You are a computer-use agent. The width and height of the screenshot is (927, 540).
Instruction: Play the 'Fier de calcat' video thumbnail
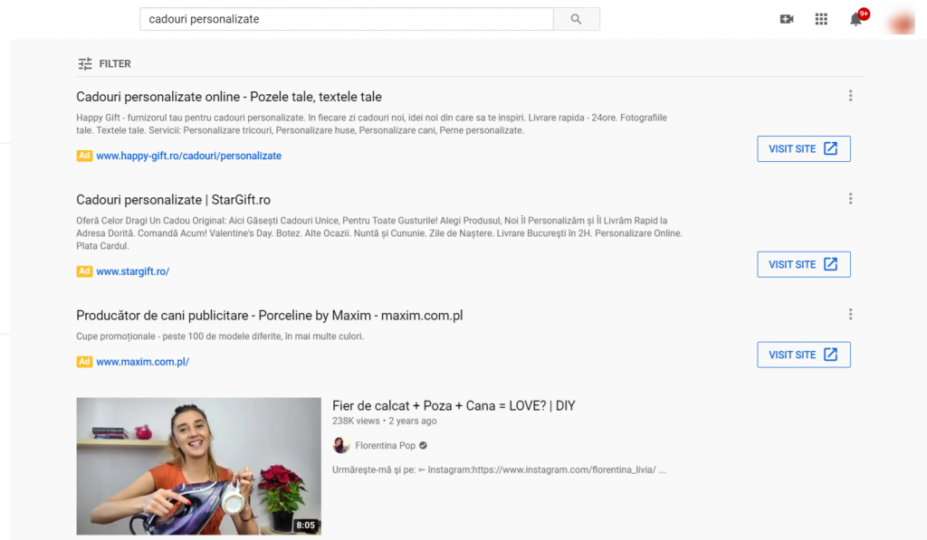click(x=198, y=466)
